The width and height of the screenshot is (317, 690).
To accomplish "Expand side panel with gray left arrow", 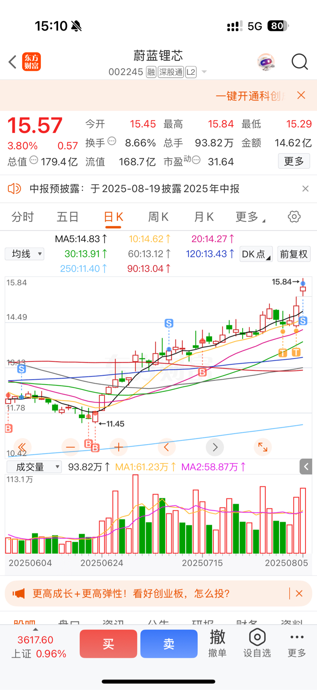I will [x=306, y=467].
